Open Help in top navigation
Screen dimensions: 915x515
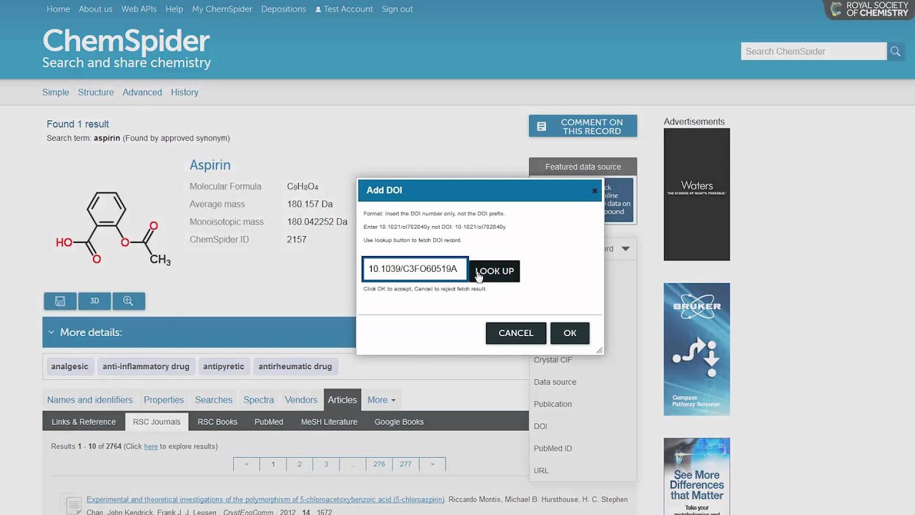click(174, 9)
